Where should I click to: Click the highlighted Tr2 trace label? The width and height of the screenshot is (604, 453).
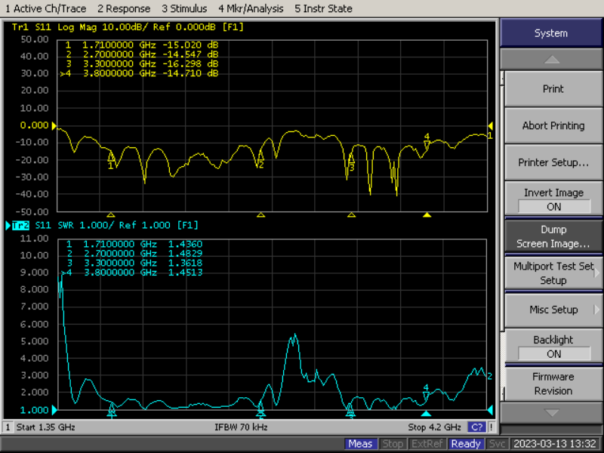pyautogui.click(x=20, y=225)
